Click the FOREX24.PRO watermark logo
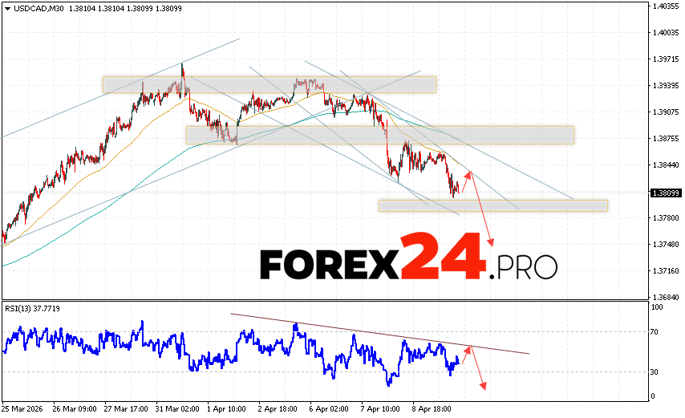This screenshot has width=685, height=418. pos(407,257)
